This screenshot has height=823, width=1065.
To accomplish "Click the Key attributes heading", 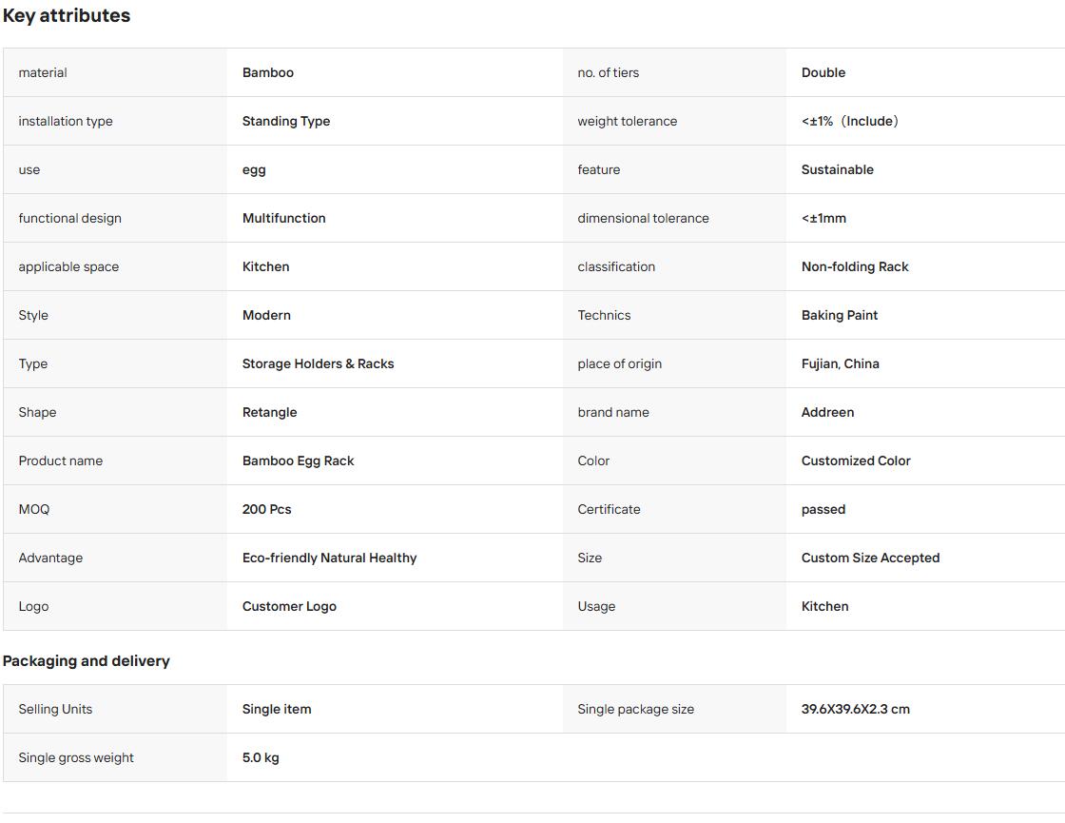I will (67, 15).
